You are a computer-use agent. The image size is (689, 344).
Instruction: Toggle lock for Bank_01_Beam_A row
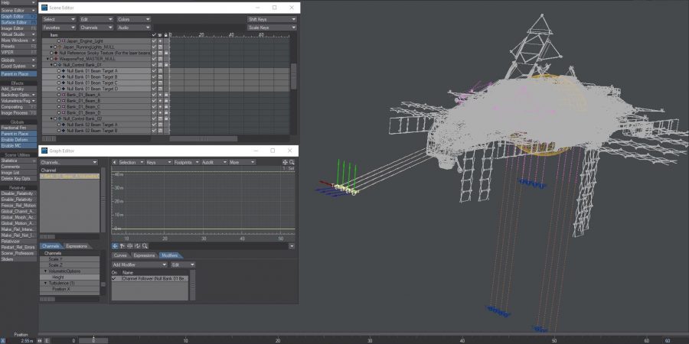point(167,95)
